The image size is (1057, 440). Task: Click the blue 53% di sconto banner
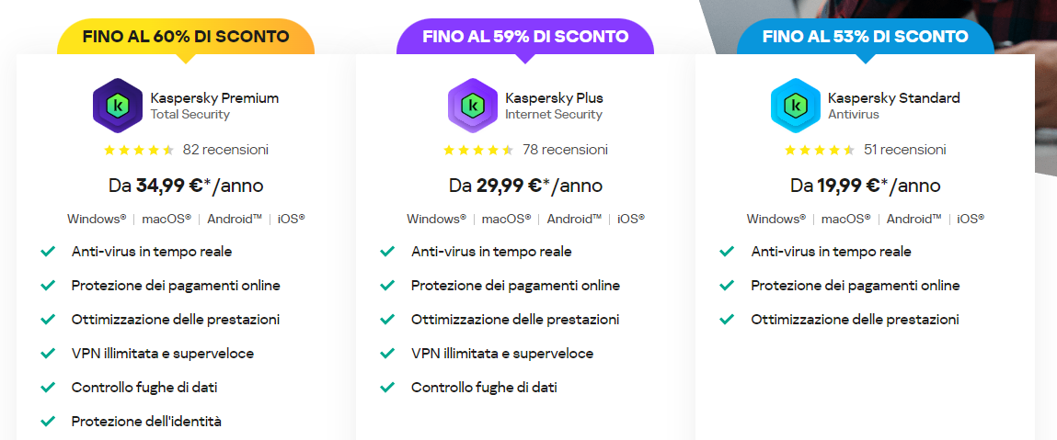tap(865, 37)
